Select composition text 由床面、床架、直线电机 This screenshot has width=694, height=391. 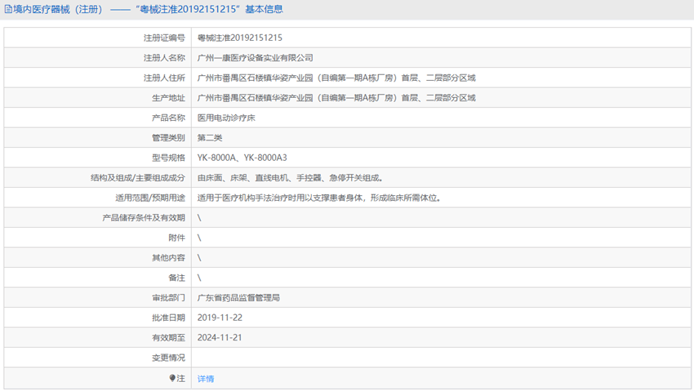[242, 178]
